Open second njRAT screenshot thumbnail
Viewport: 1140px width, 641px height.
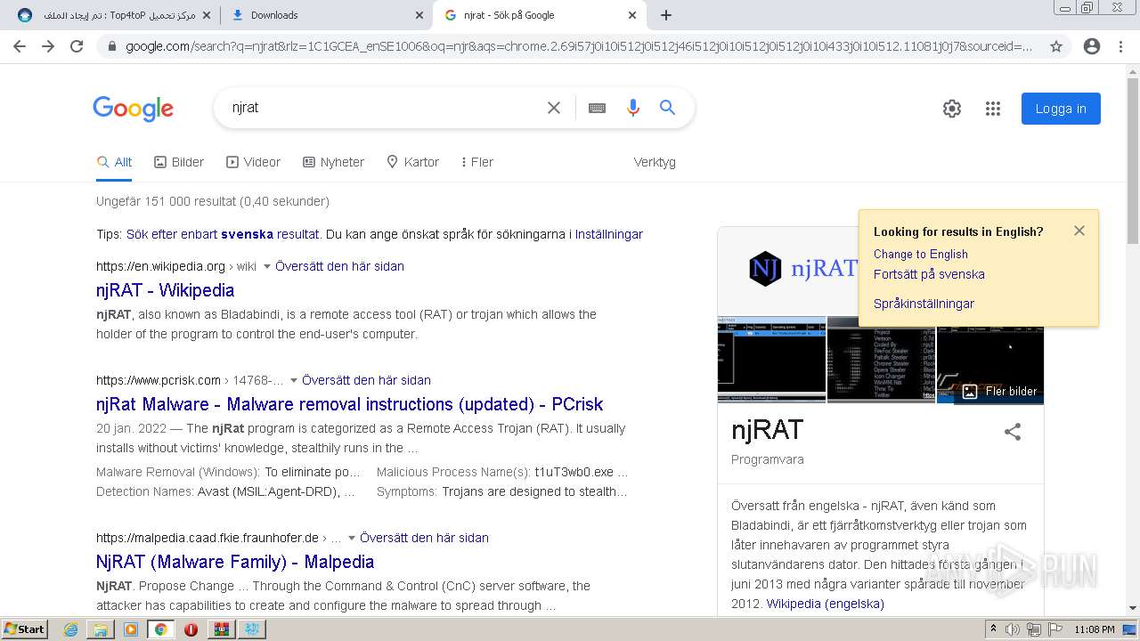click(882, 360)
